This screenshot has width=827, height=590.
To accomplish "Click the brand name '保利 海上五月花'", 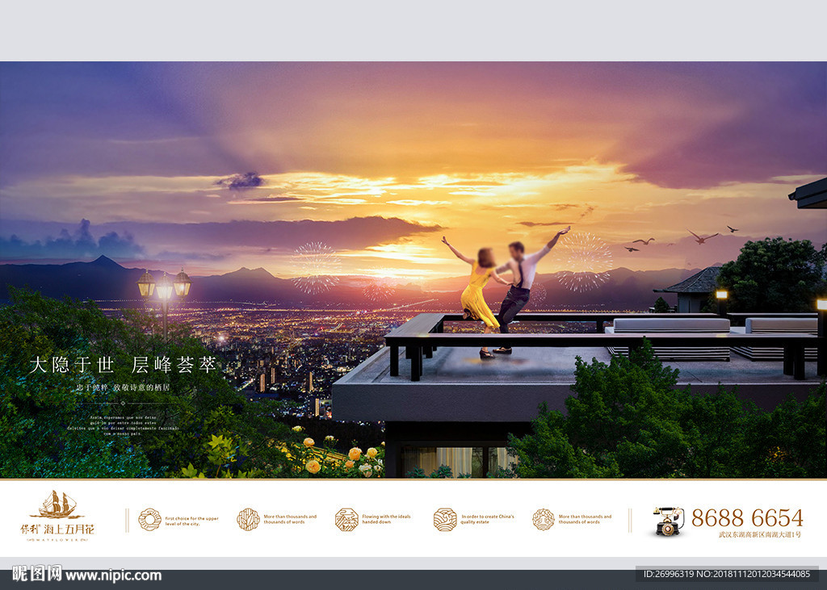I will pyautogui.click(x=57, y=529).
